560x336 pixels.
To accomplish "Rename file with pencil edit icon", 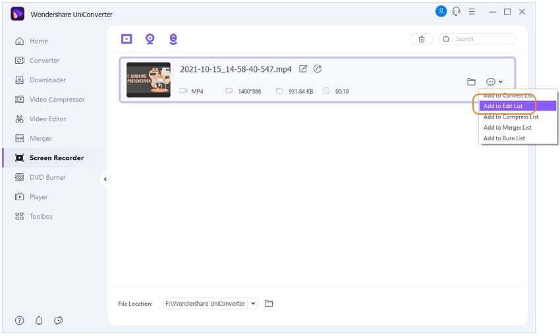I will (x=303, y=69).
